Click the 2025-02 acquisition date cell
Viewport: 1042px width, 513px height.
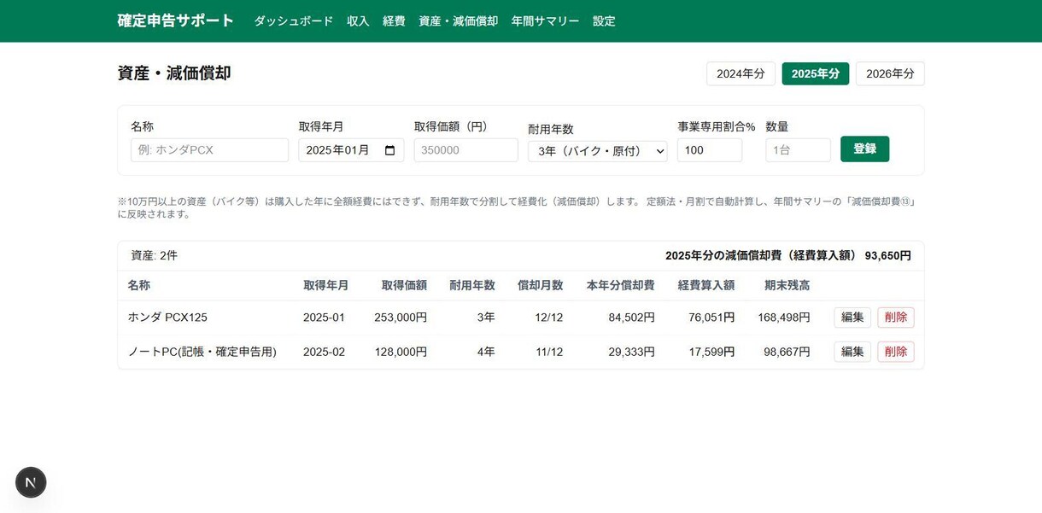point(324,352)
